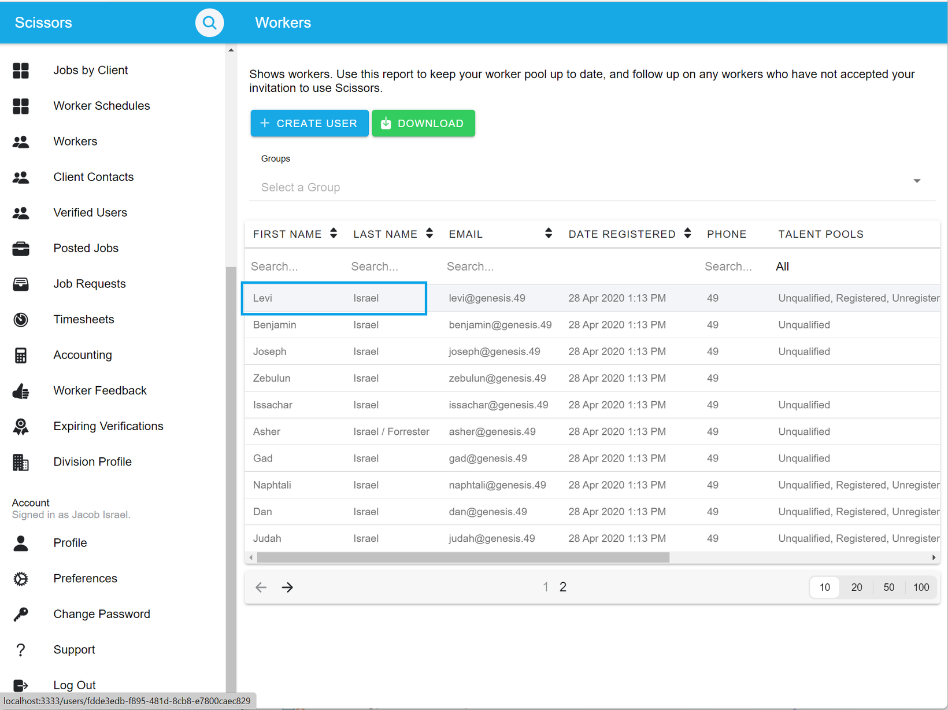Open Division Profile menu item
Viewport: 948px width, 710px height.
[92, 462]
